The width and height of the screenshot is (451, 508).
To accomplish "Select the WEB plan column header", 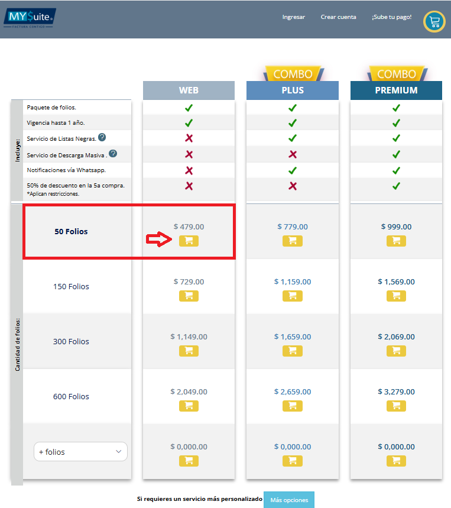I will 189,90.
